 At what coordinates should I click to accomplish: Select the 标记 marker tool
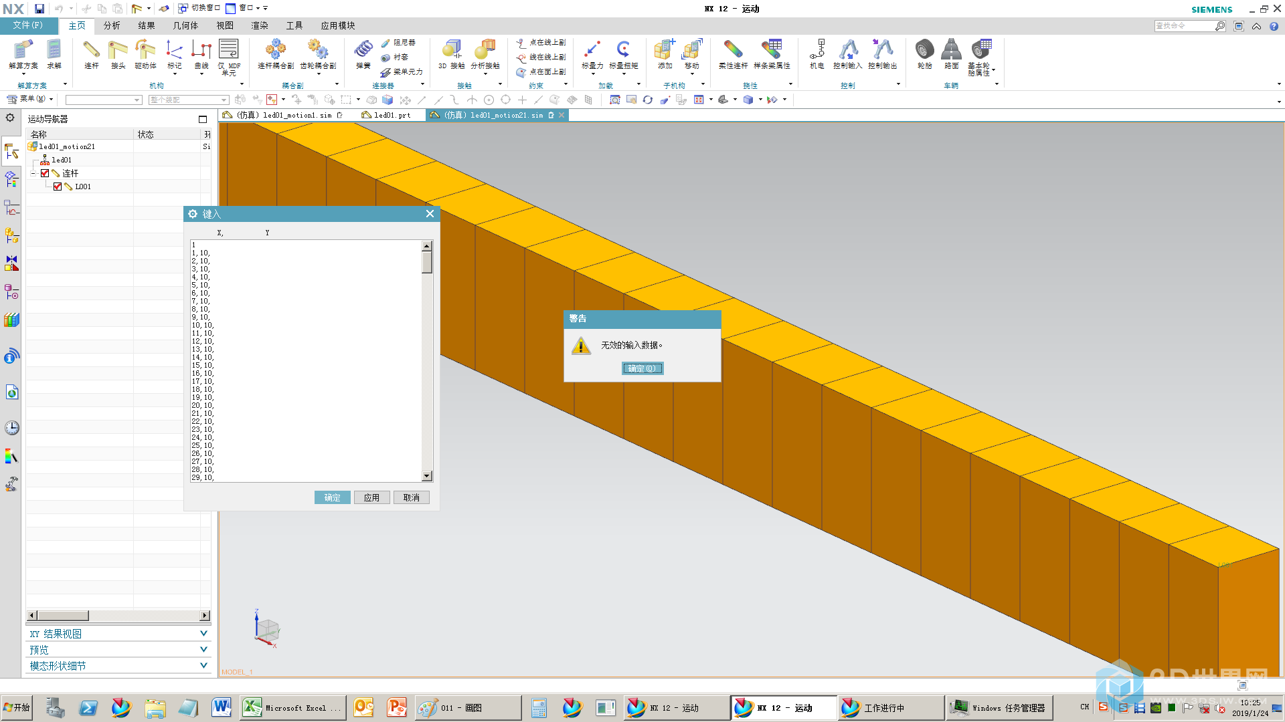174,55
